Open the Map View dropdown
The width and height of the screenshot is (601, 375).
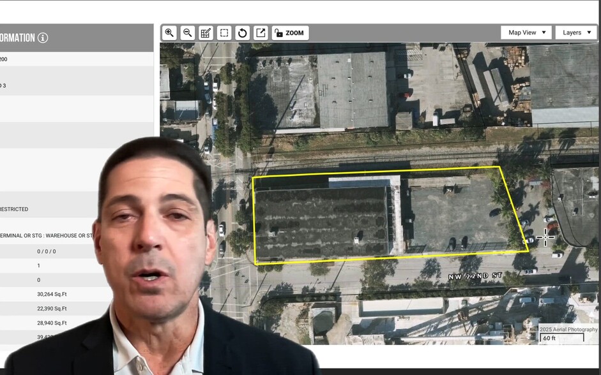point(526,32)
